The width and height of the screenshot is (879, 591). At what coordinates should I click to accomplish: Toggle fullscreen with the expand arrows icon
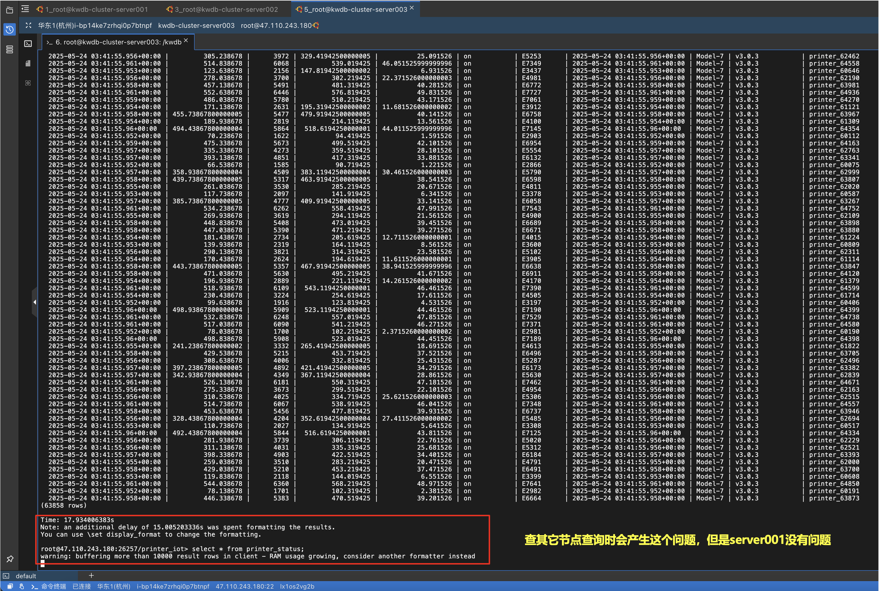point(28,26)
